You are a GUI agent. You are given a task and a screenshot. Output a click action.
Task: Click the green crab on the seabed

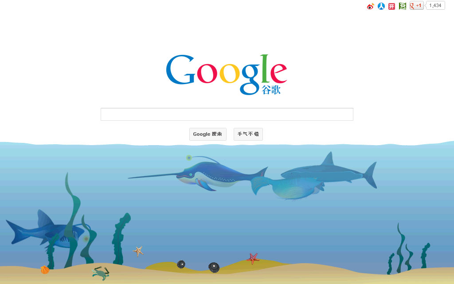(101, 273)
